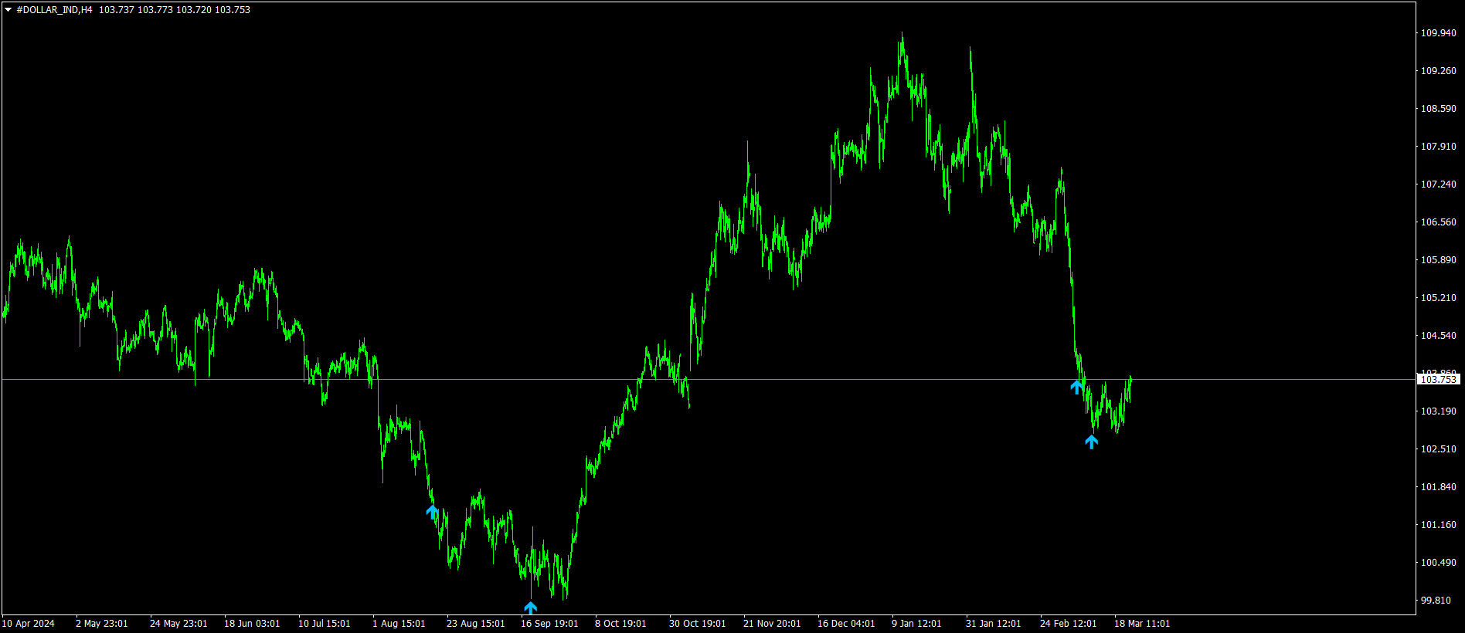Click the 1 Aug 15:01 time label
The width and height of the screenshot is (1465, 633).
pos(399,624)
